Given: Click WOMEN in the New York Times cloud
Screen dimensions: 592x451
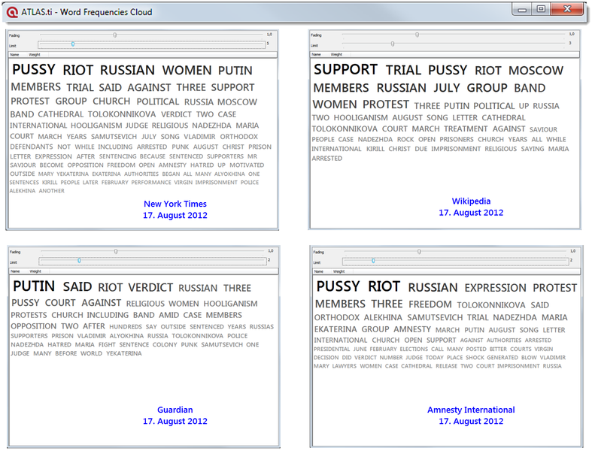Looking at the screenshot, I should click(187, 71).
